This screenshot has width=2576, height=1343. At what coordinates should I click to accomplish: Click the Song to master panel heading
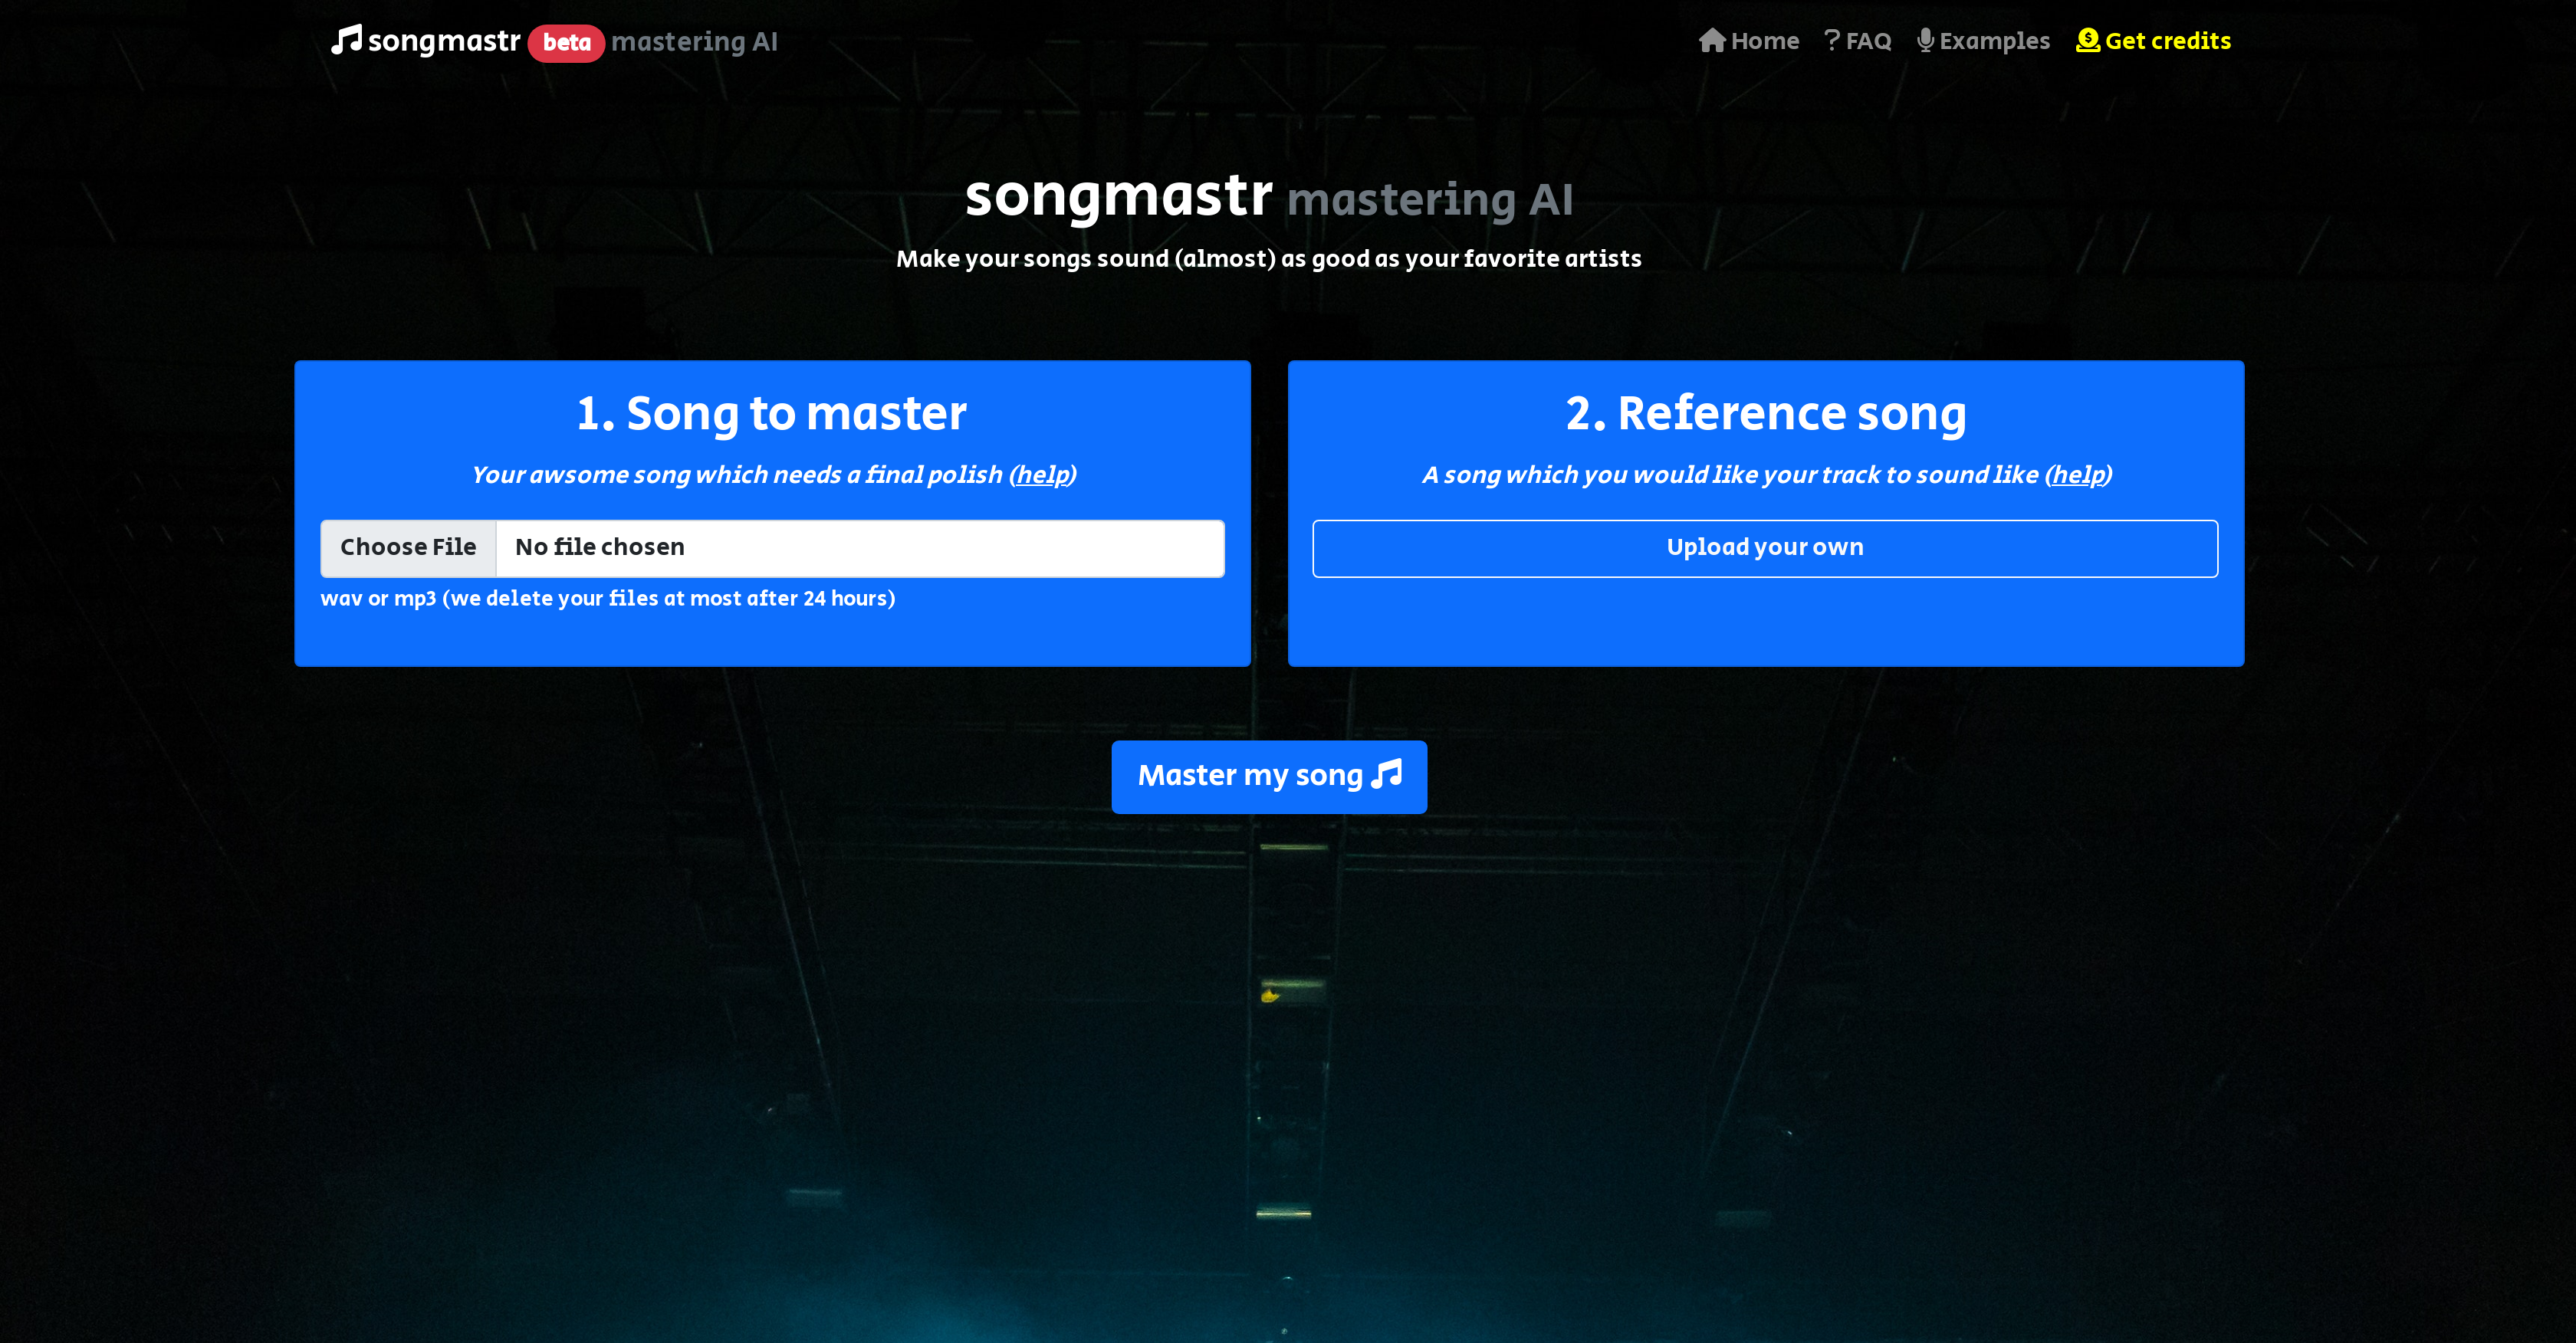point(772,412)
